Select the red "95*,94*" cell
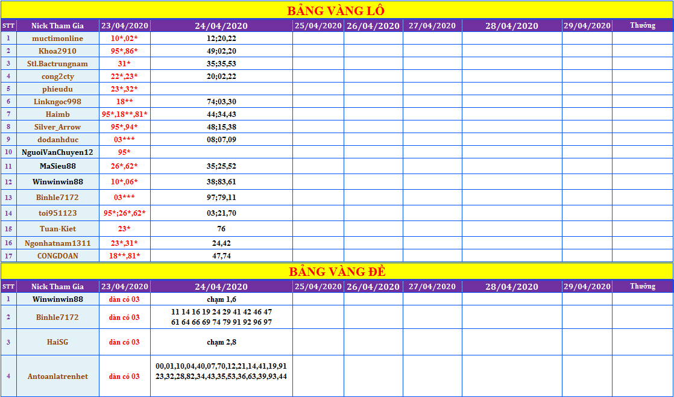 tap(125, 127)
